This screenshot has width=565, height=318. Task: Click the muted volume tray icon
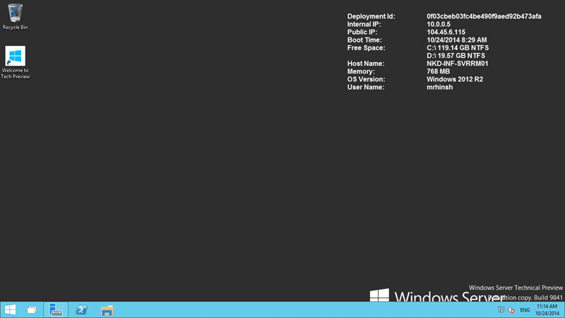(511, 310)
